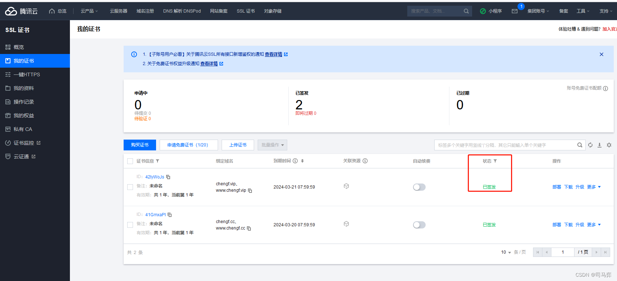The width and height of the screenshot is (617, 281).
Task: Close the blue notice banner
Action: 602,54
